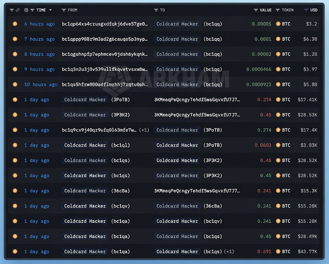
Task: Open the USD column filter icon
Action: (x=306, y=10)
